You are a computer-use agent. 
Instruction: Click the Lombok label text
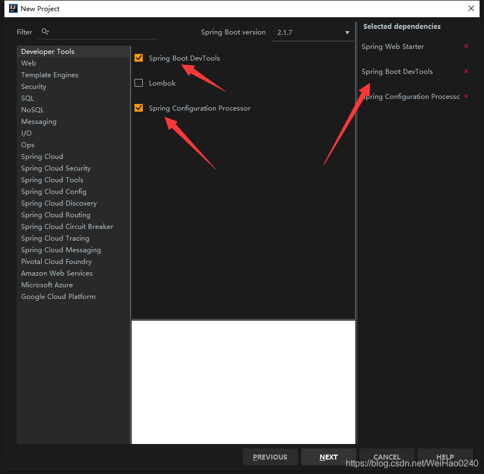(x=162, y=83)
